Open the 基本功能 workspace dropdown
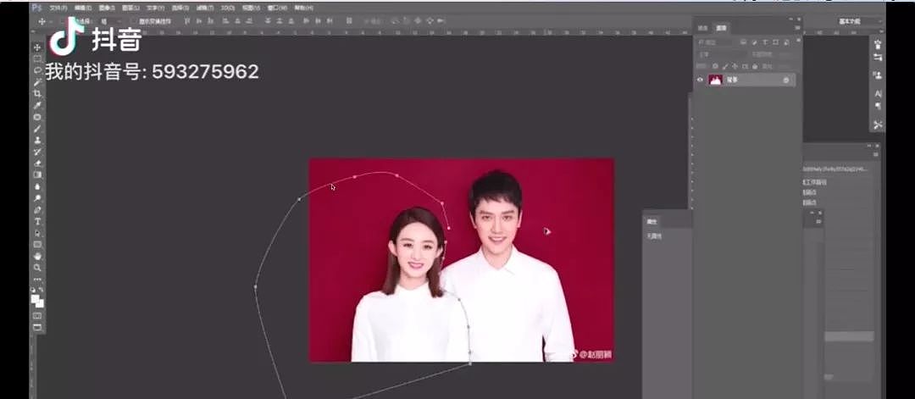 coord(859,21)
